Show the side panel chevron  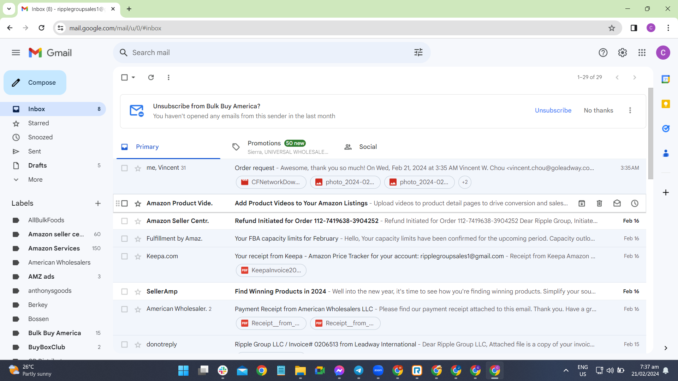[666, 348]
